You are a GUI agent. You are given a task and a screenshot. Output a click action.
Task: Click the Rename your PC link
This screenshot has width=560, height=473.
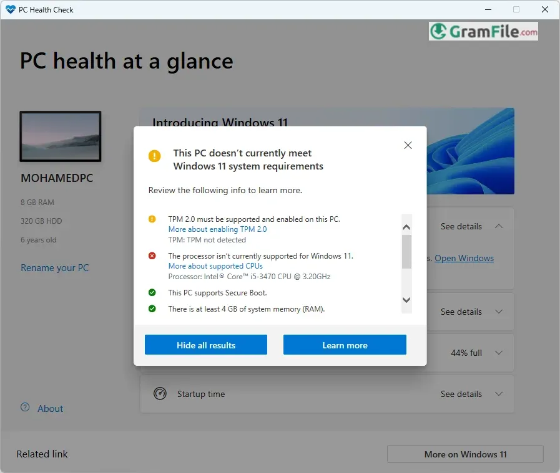[55, 268]
